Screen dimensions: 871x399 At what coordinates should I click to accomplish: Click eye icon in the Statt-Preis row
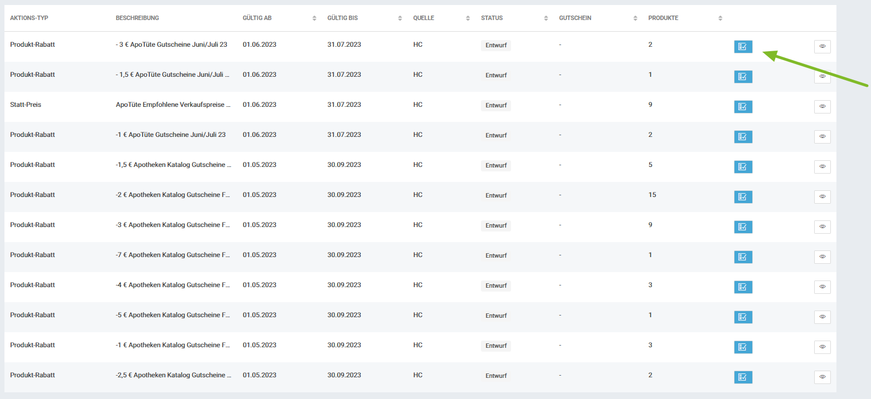pyautogui.click(x=822, y=107)
